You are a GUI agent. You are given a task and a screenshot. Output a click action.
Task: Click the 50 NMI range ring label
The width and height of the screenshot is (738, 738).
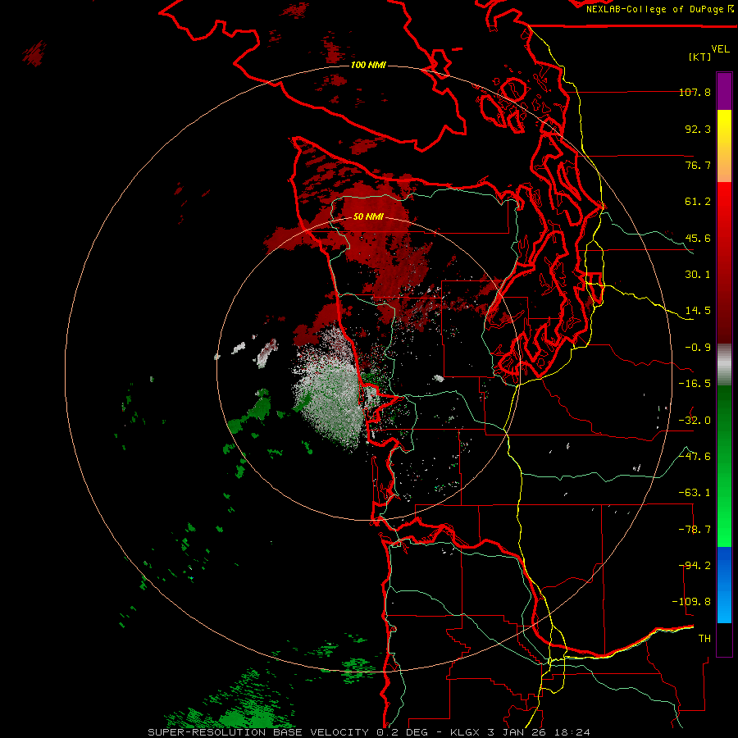click(368, 216)
